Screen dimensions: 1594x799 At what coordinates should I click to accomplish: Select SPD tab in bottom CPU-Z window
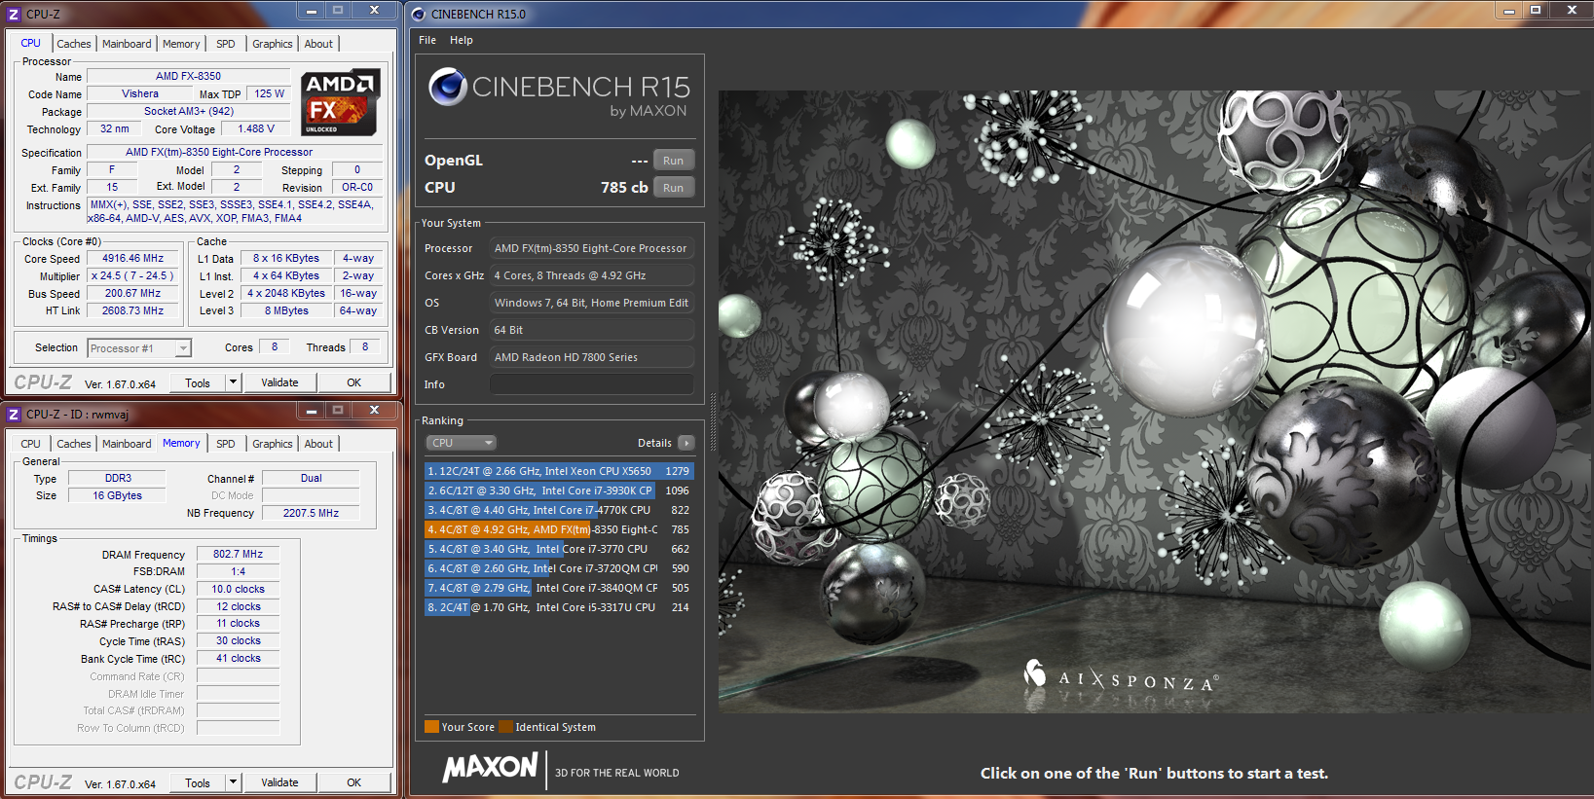tap(226, 444)
